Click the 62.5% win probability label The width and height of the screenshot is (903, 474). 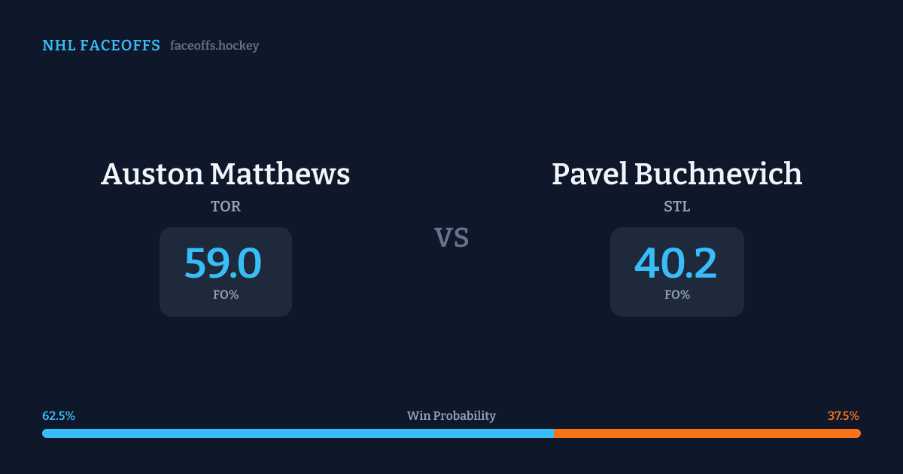coord(59,415)
